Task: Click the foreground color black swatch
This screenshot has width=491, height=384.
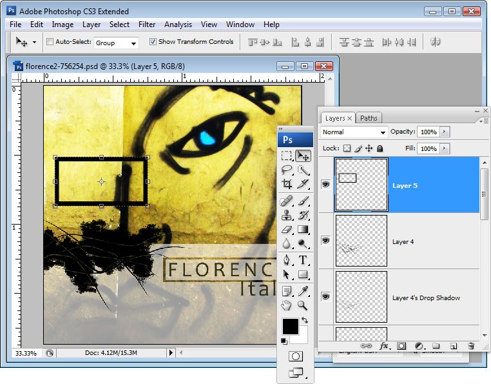Action: coord(290,327)
